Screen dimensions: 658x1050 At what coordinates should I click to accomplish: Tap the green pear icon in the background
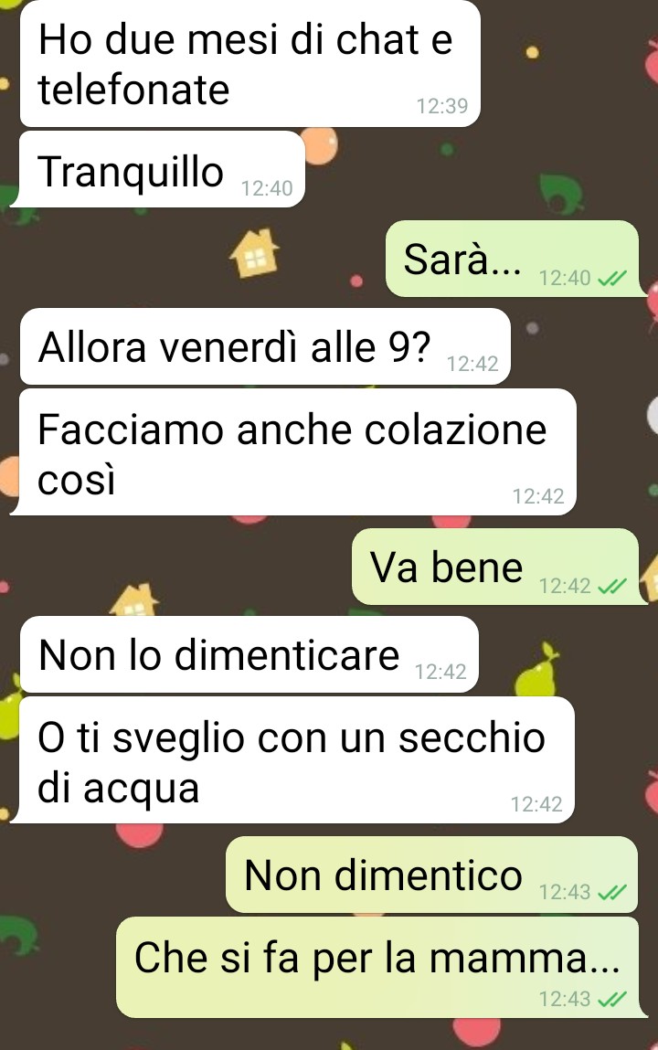point(536,668)
